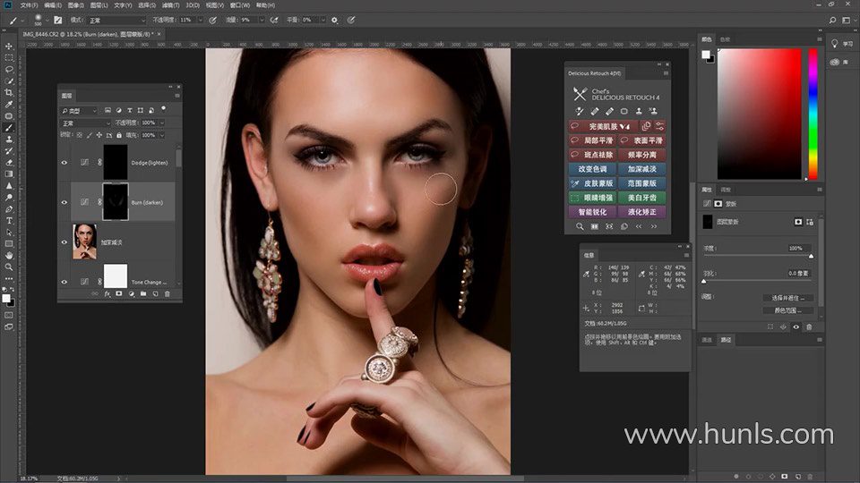Viewport: 860px width, 483px height.
Task: Open smoothing options gear icon
Action: click(x=334, y=21)
